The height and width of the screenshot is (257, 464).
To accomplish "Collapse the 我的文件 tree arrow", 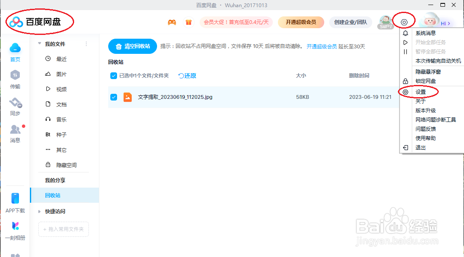I will point(39,43).
